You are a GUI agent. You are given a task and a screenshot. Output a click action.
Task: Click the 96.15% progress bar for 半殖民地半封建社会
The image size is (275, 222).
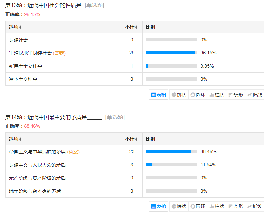click(x=171, y=53)
